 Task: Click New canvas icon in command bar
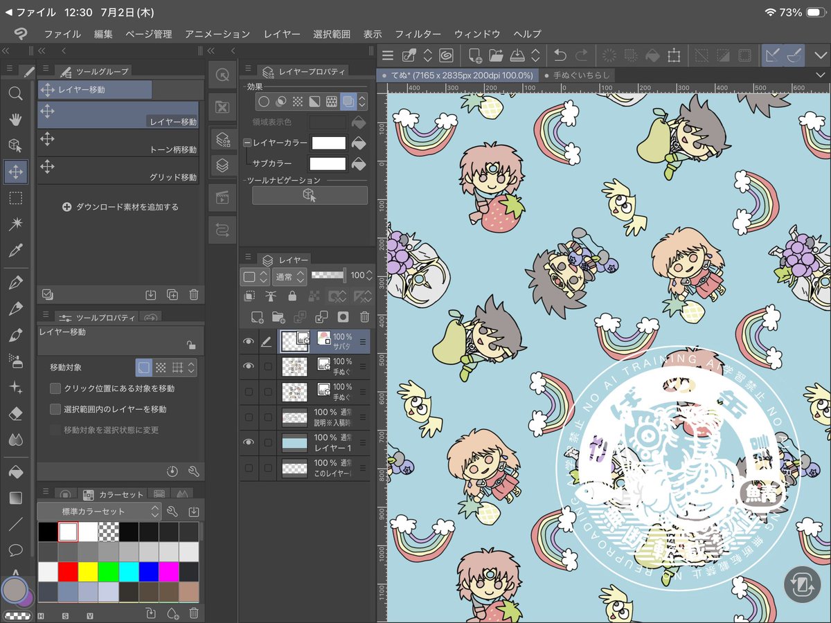pyautogui.click(x=475, y=56)
